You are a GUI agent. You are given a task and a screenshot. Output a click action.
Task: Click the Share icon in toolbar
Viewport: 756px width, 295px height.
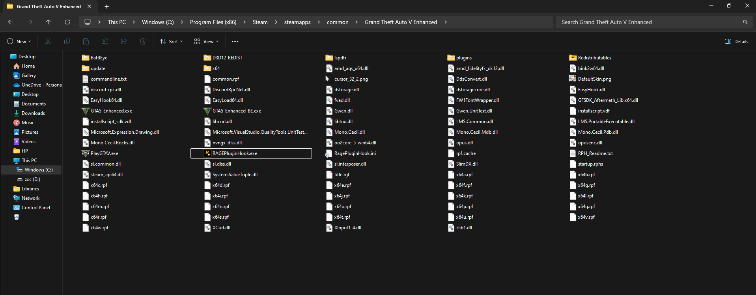coord(124,41)
